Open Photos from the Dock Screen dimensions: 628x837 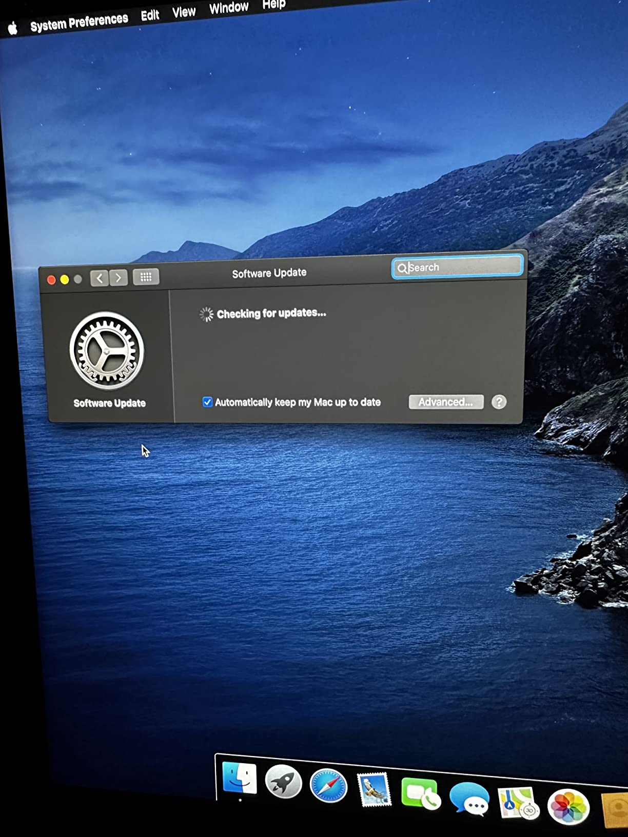tap(568, 807)
